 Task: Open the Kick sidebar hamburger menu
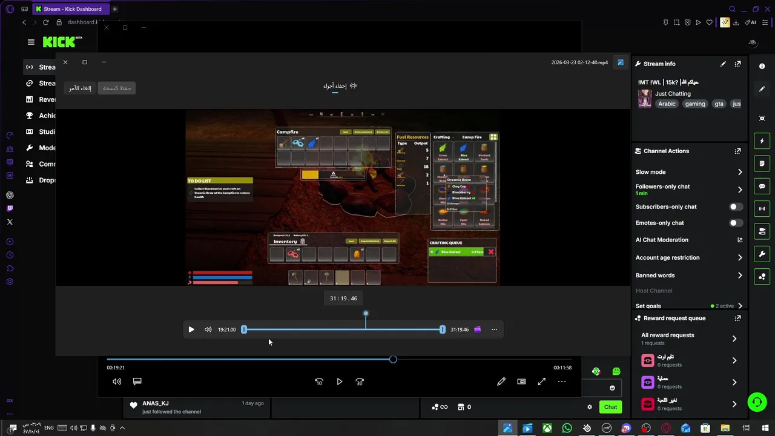pyautogui.click(x=31, y=42)
